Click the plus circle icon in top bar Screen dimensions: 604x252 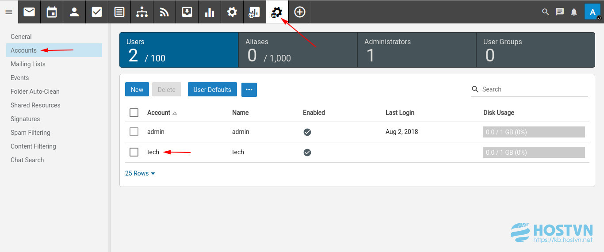pyautogui.click(x=300, y=12)
